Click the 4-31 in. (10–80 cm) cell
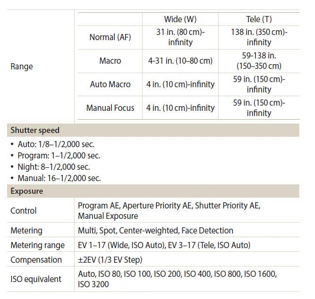Screen dimensions: 315x299 click(x=180, y=61)
